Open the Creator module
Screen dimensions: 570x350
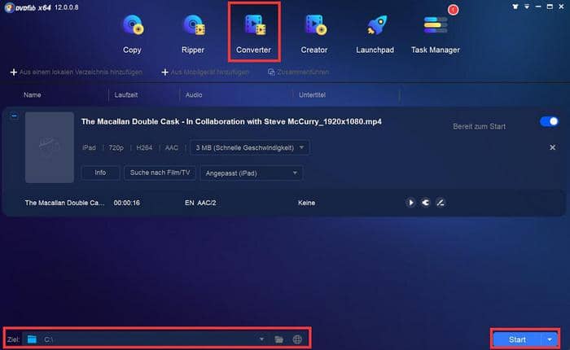coord(314,33)
